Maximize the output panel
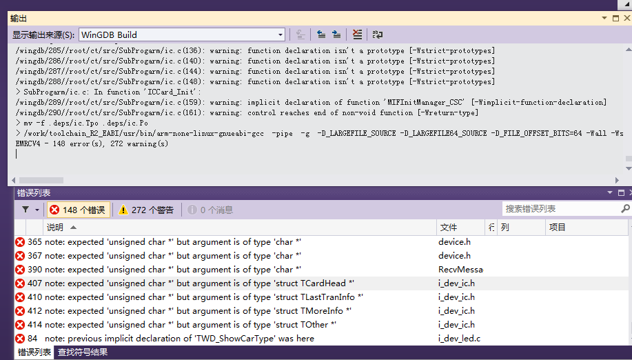The height and width of the screenshot is (360, 632). pos(615,18)
